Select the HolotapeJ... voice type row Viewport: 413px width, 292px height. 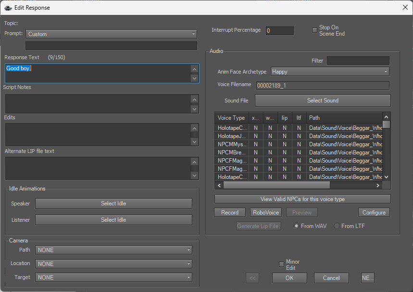[x=299, y=136]
